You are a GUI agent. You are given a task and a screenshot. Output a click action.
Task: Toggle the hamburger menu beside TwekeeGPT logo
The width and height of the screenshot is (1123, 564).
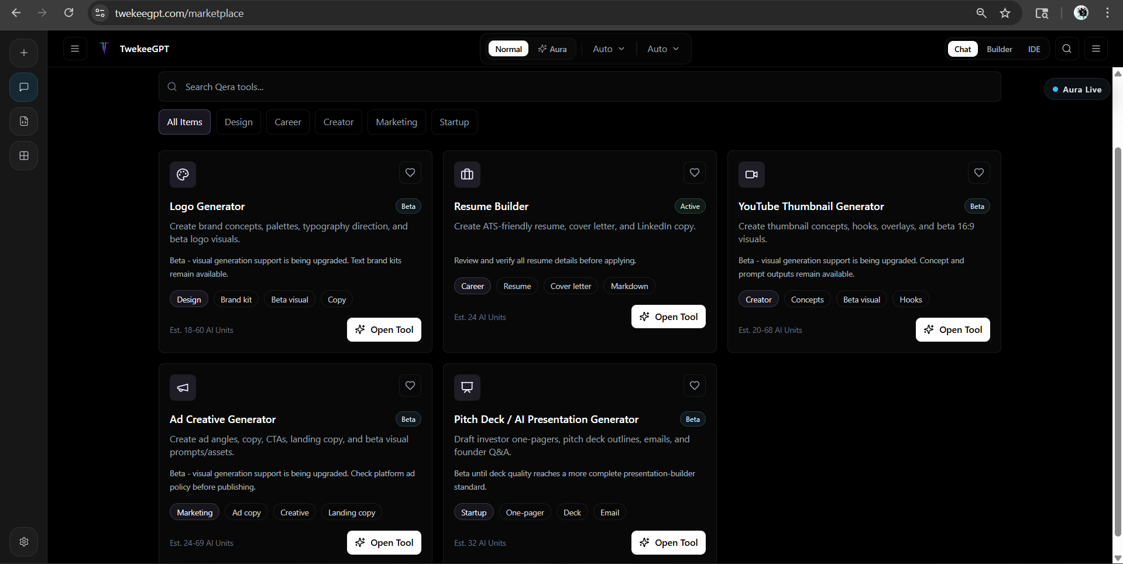[x=75, y=49]
